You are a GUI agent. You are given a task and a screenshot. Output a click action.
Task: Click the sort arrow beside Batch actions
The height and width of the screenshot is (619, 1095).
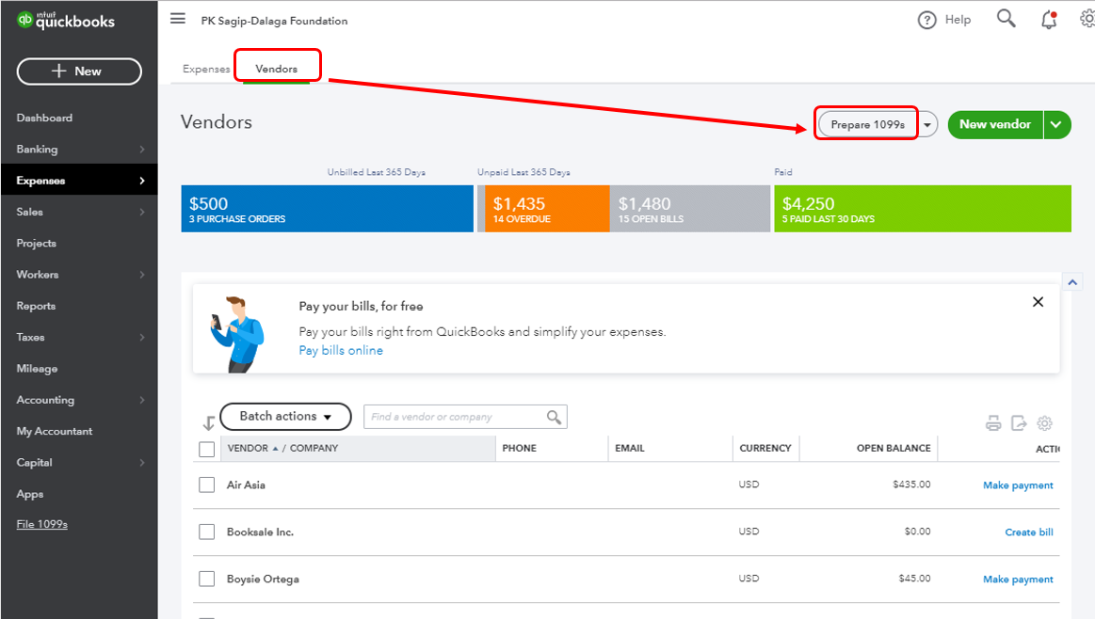point(208,423)
